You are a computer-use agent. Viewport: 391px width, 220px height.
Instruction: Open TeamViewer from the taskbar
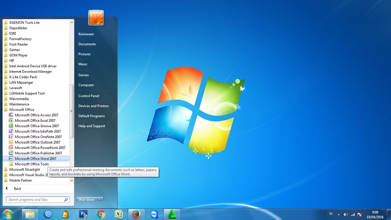tap(154, 215)
